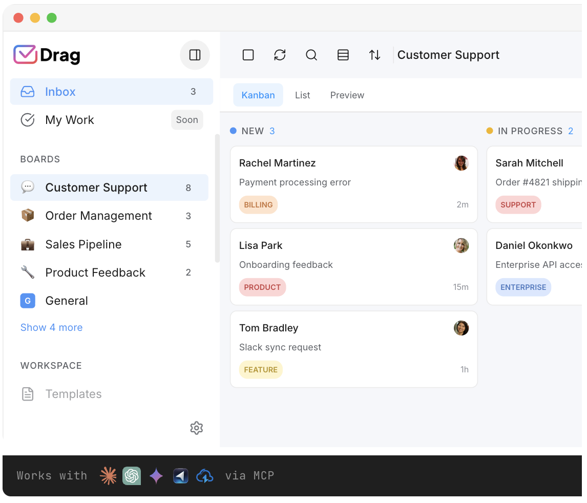Click the rows layout icon in toolbar

[x=343, y=55]
